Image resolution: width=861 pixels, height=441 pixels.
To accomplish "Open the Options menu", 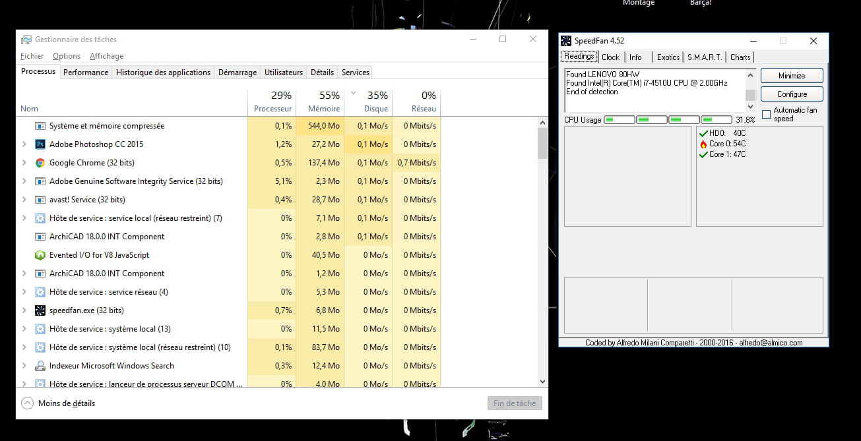I will (67, 56).
